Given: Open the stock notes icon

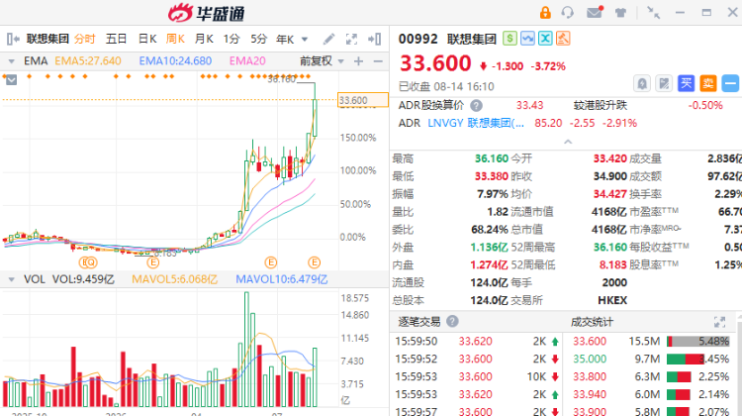Looking at the screenshot, I should point(664,84).
